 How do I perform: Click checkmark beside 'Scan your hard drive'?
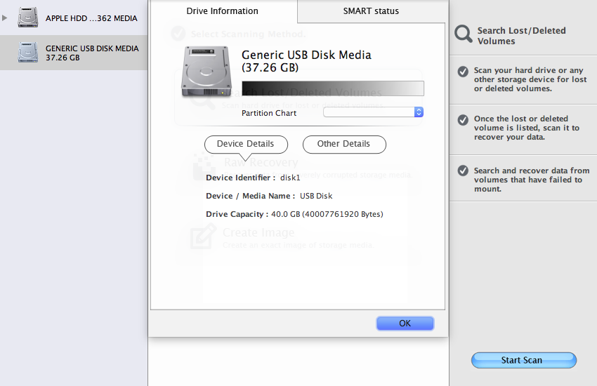pos(463,72)
